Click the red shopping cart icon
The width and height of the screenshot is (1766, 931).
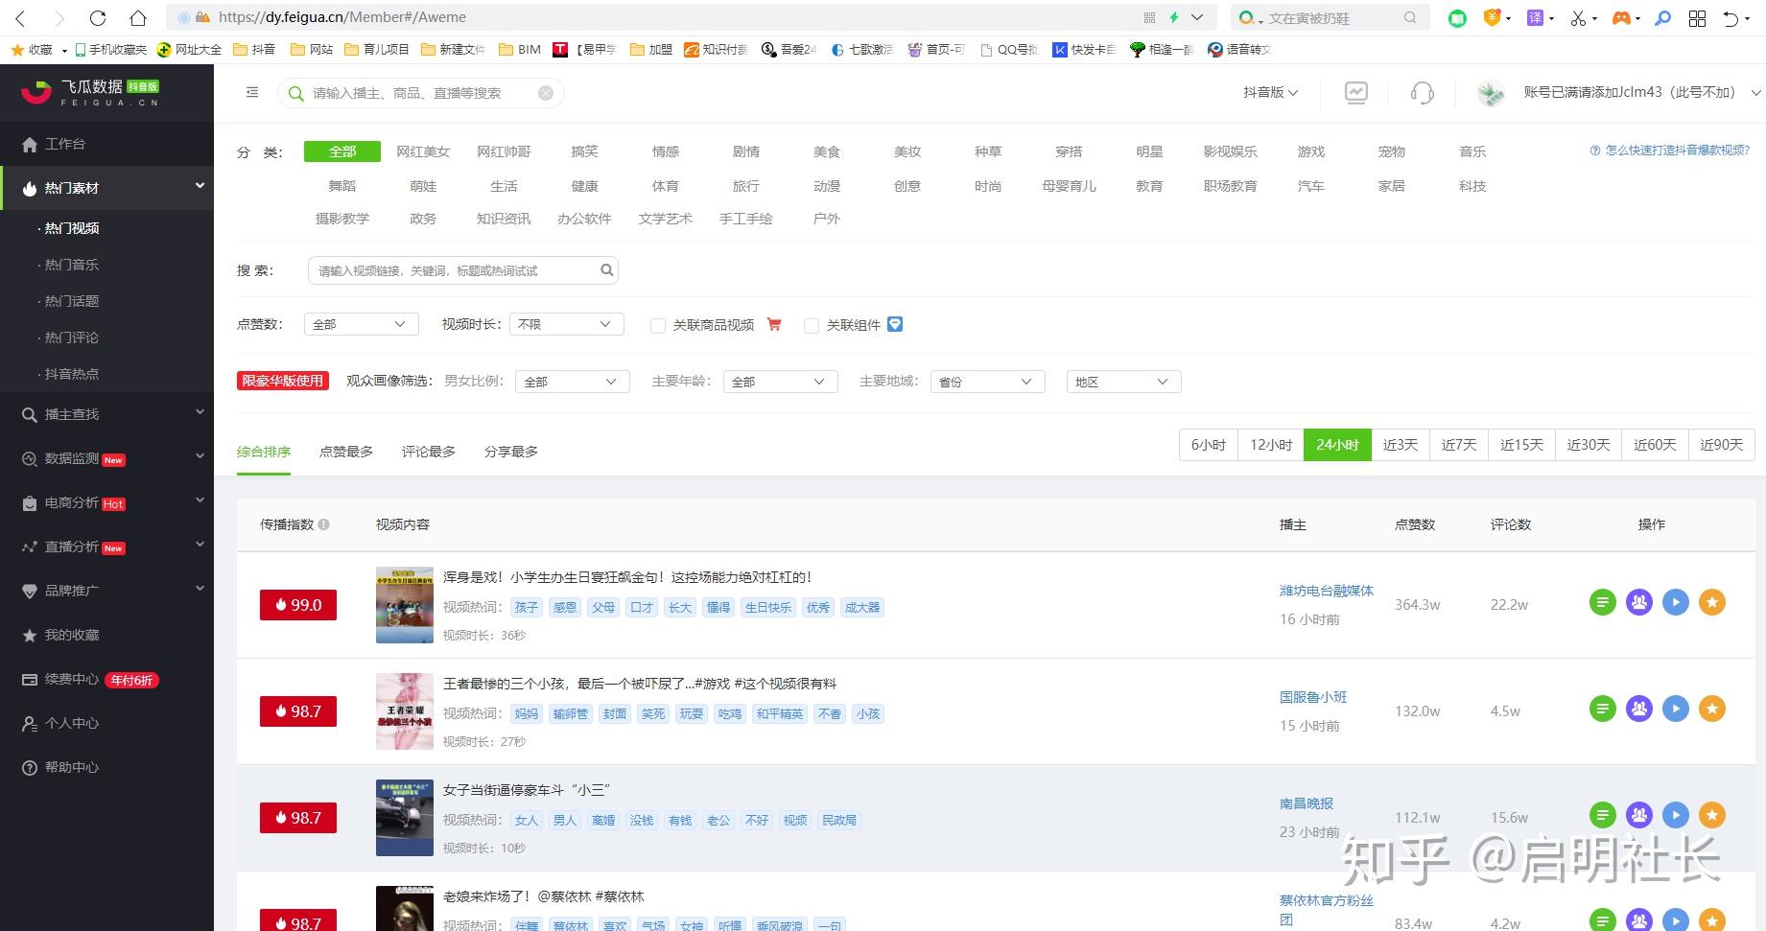[x=774, y=325]
